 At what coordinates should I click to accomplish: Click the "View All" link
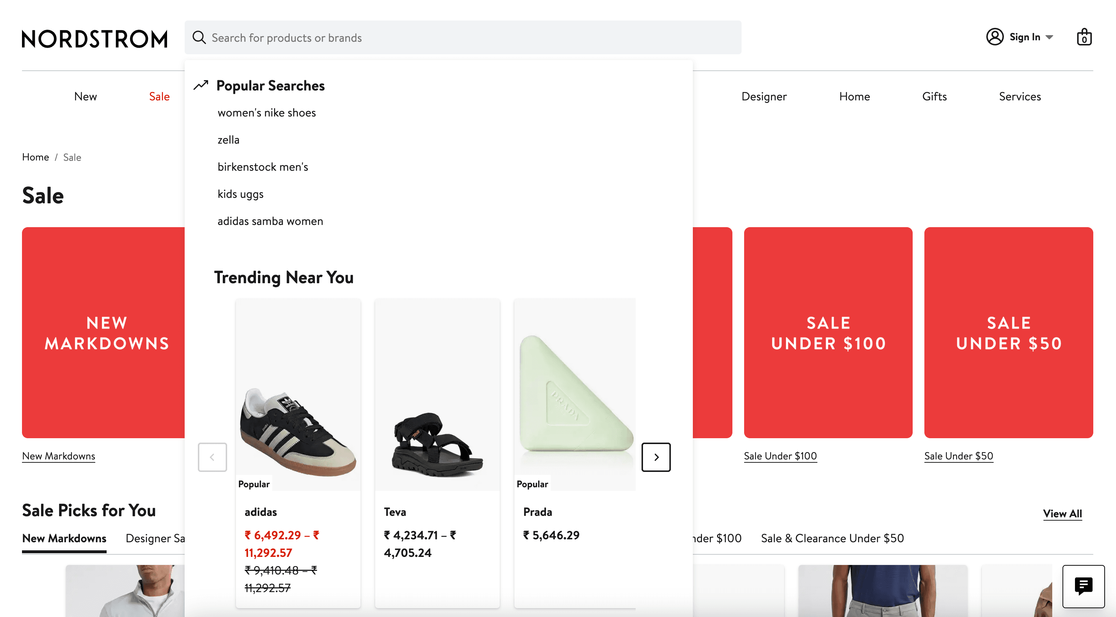[1062, 513]
